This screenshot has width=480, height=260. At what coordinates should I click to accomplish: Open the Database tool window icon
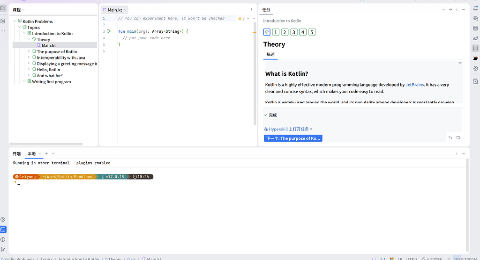pos(475,29)
